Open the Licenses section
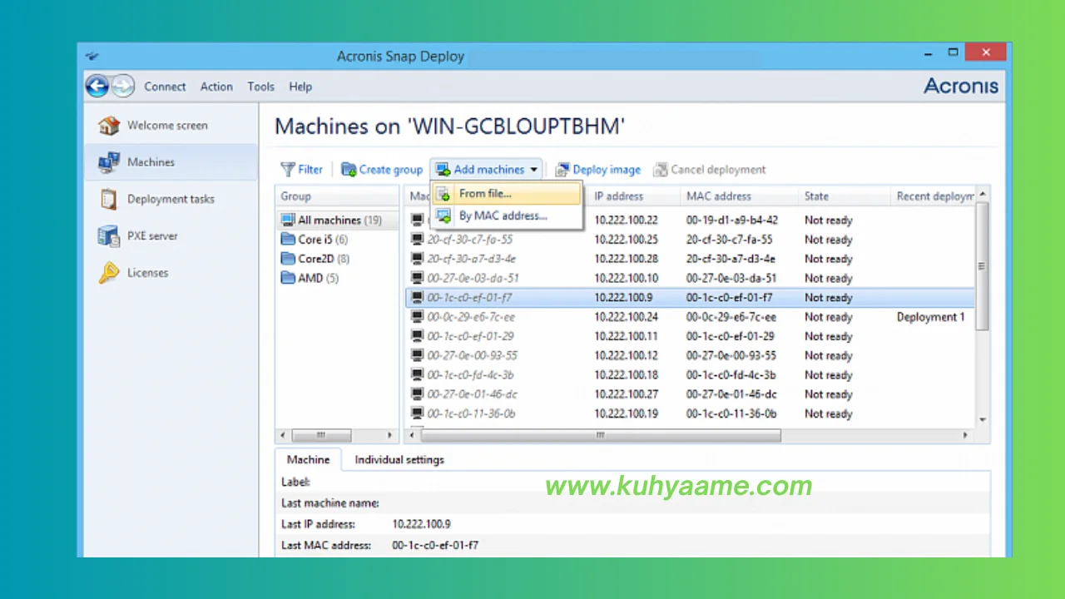The width and height of the screenshot is (1065, 599). (171, 272)
